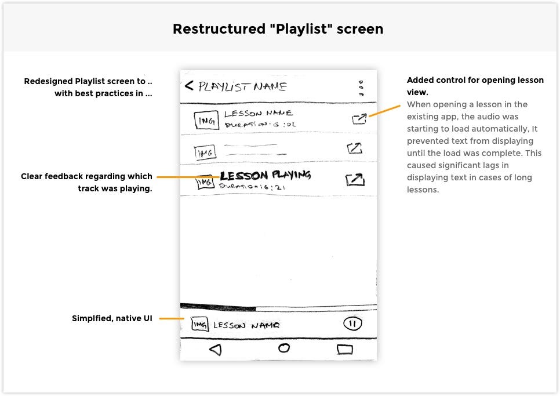
Task: Select IMG thumbnail of Lesson Name row
Action: 206,121
